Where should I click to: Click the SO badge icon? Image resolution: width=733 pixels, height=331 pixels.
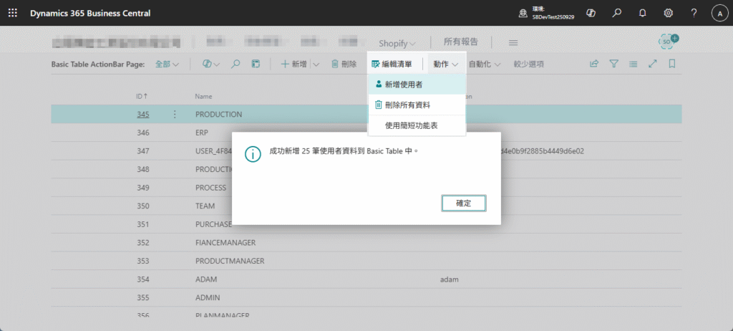coord(668,42)
